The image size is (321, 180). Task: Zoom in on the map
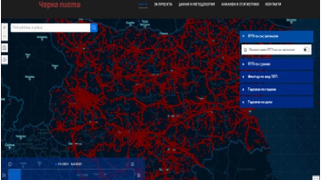point(5,27)
